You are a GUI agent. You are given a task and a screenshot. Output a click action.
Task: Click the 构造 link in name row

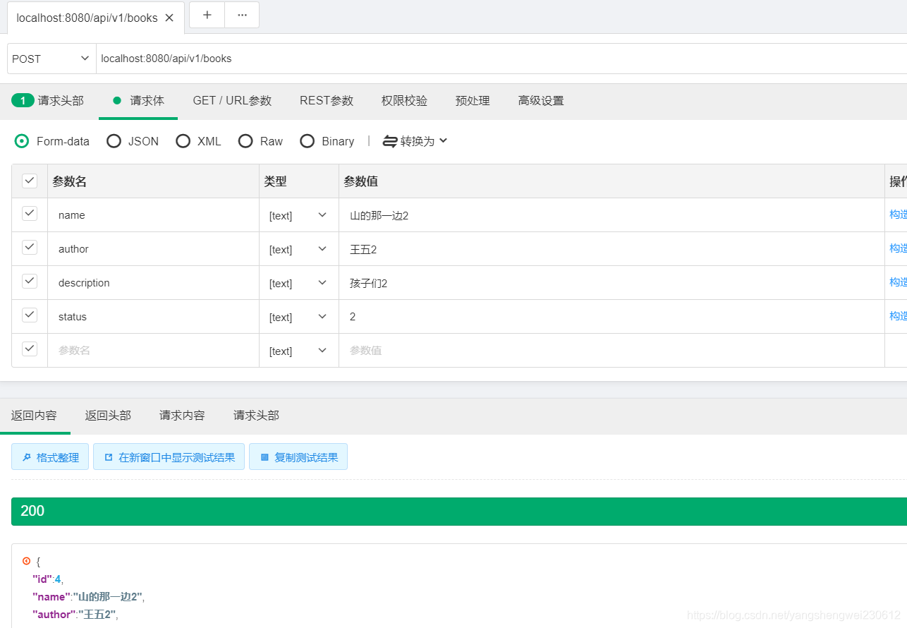point(898,215)
